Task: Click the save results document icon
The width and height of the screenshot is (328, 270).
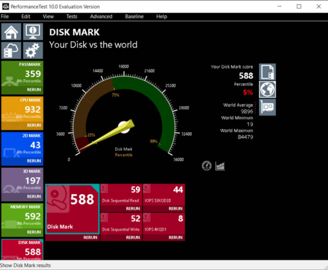Action: (x=267, y=72)
